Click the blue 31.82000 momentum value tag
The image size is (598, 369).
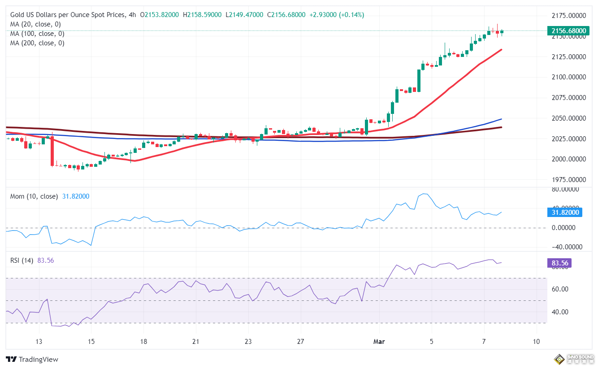[x=565, y=213]
